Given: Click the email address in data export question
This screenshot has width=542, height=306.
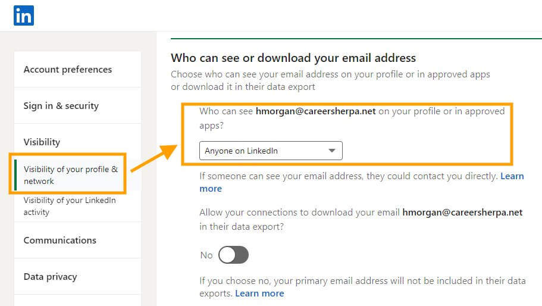Looking at the screenshot, I should (462, 213).
